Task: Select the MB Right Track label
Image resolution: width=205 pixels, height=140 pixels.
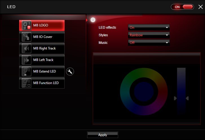Action: (45, 48)
